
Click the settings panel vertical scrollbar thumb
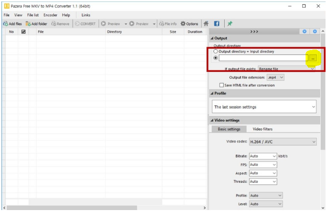323,92
